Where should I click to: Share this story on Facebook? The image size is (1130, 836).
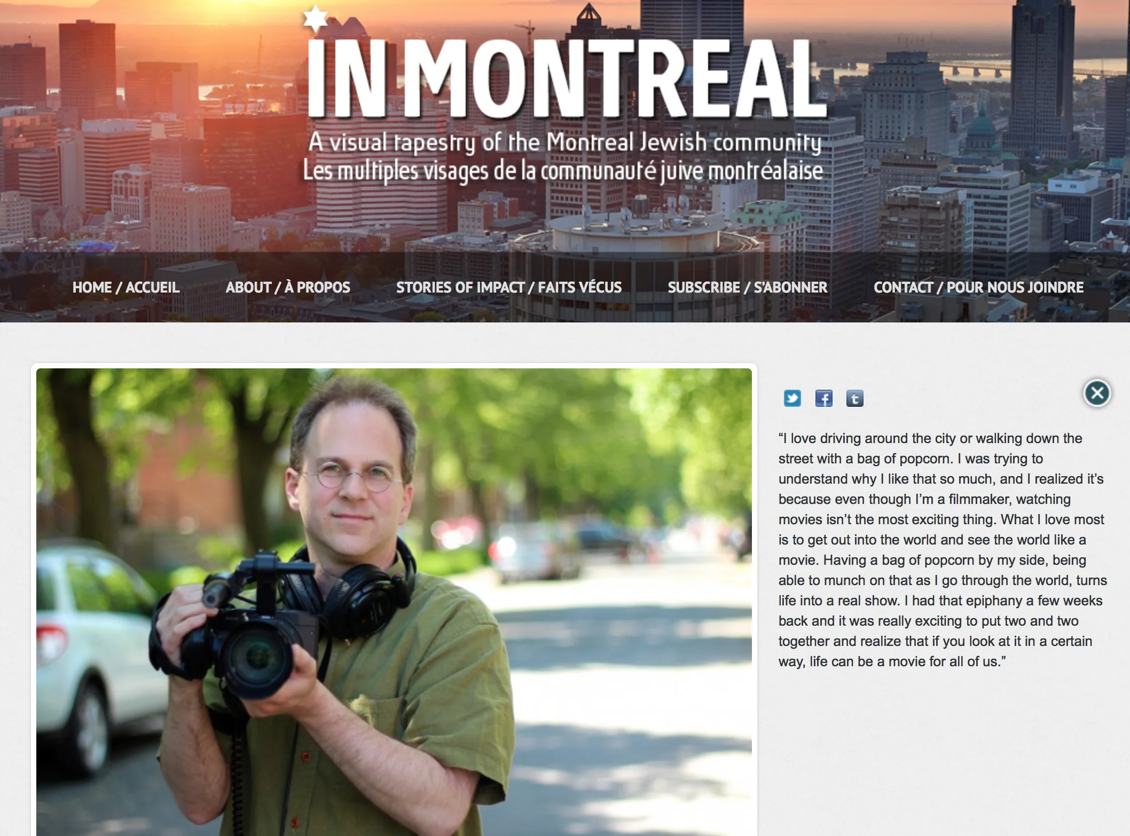click(x=823, y=398)
